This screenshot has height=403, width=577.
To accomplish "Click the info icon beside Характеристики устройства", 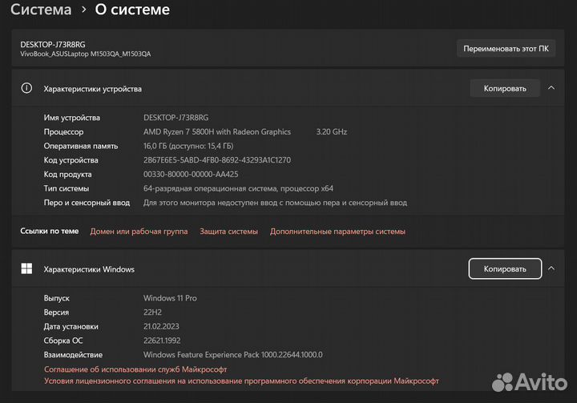I will coord(26,89).
